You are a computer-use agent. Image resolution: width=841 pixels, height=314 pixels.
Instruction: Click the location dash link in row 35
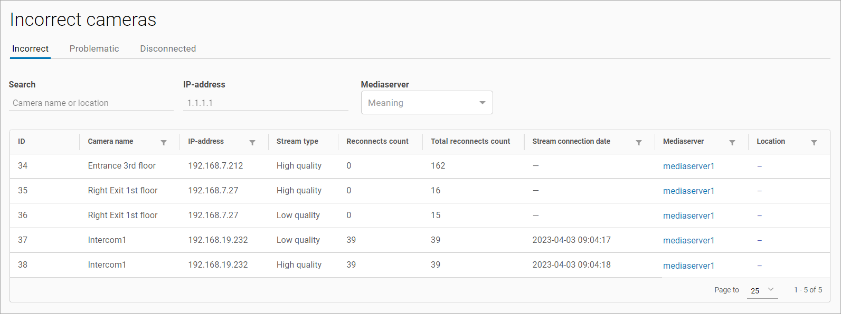tap(760, 191)
